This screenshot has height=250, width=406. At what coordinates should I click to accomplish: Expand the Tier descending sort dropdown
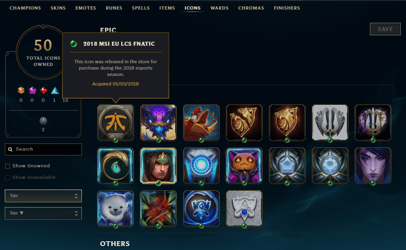(43, 213)
